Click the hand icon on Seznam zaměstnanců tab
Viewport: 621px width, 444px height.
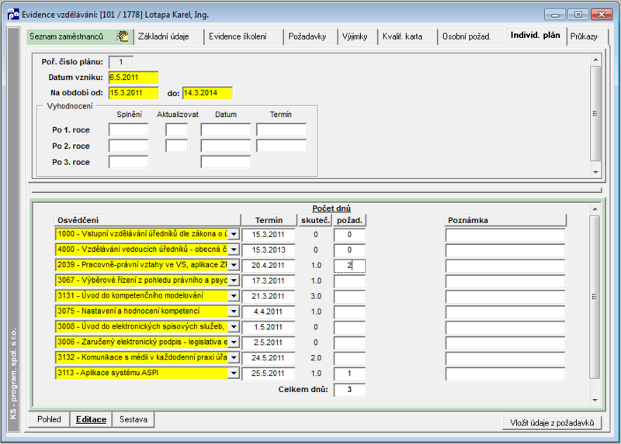click(123, 36)
